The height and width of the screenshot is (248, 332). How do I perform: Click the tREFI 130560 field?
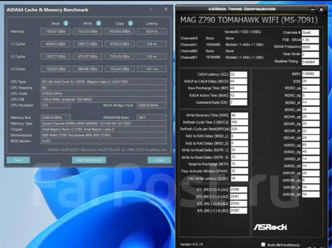click(x=311, y=74)
